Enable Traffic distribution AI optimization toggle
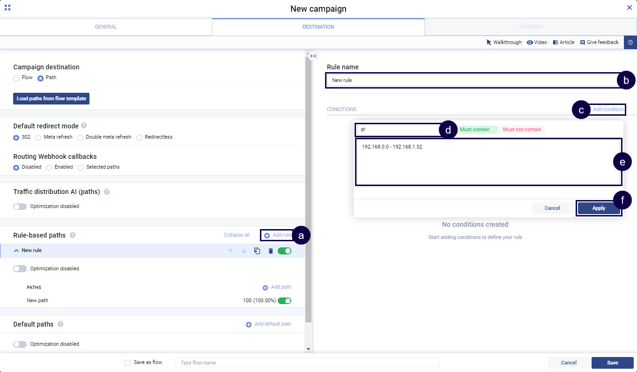637x372 pixels. 20,206
